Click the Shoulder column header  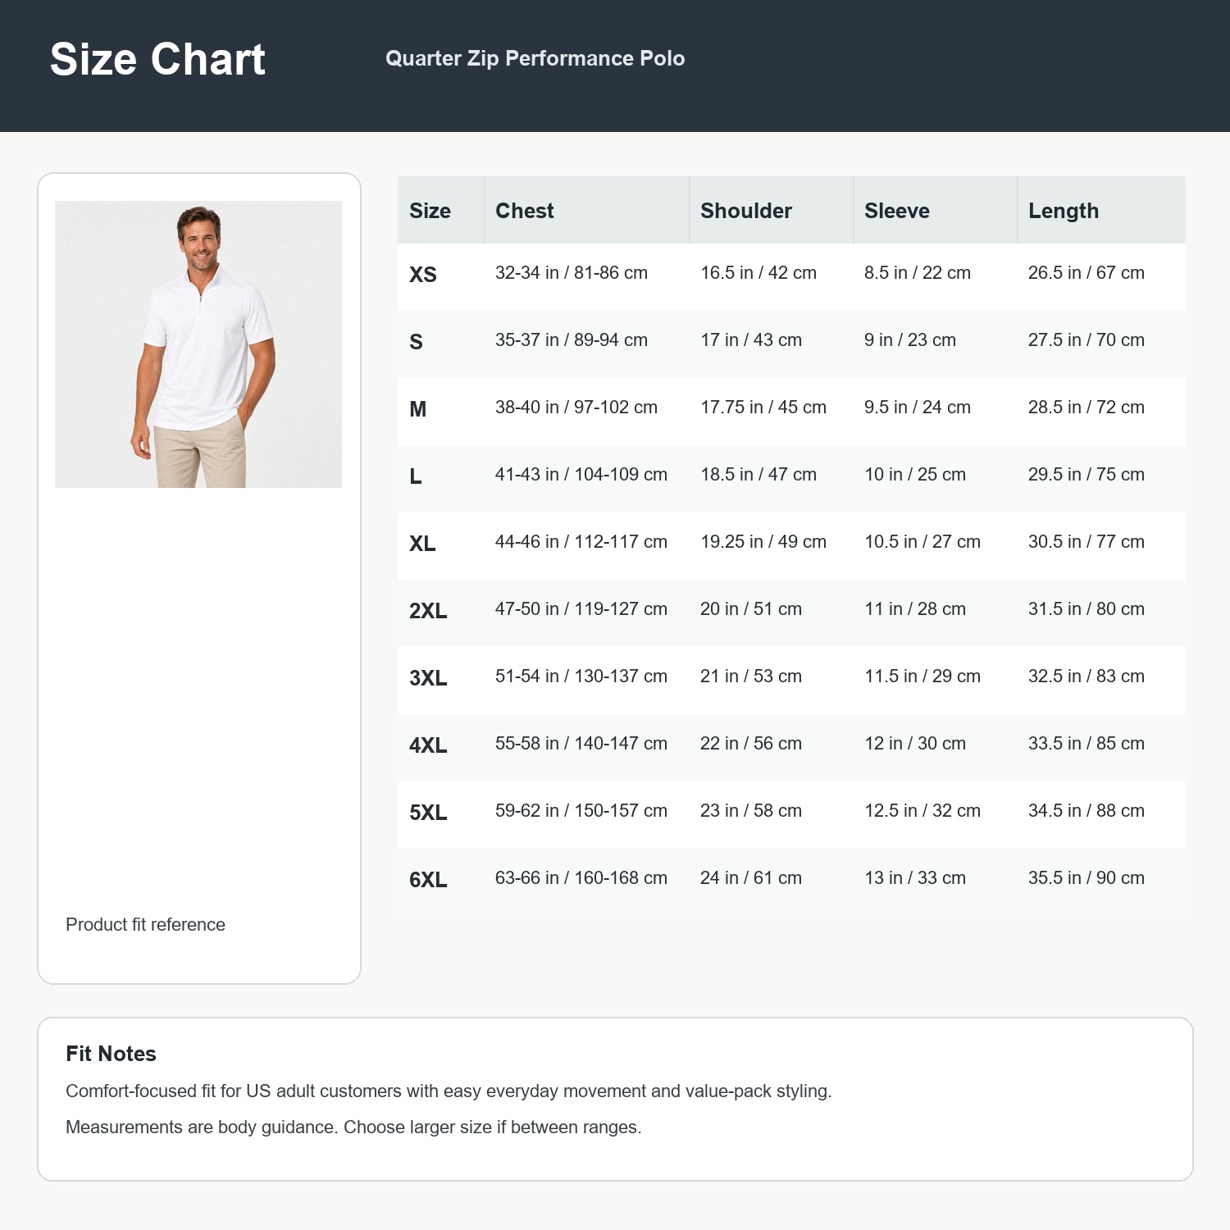tap(746, 211)
